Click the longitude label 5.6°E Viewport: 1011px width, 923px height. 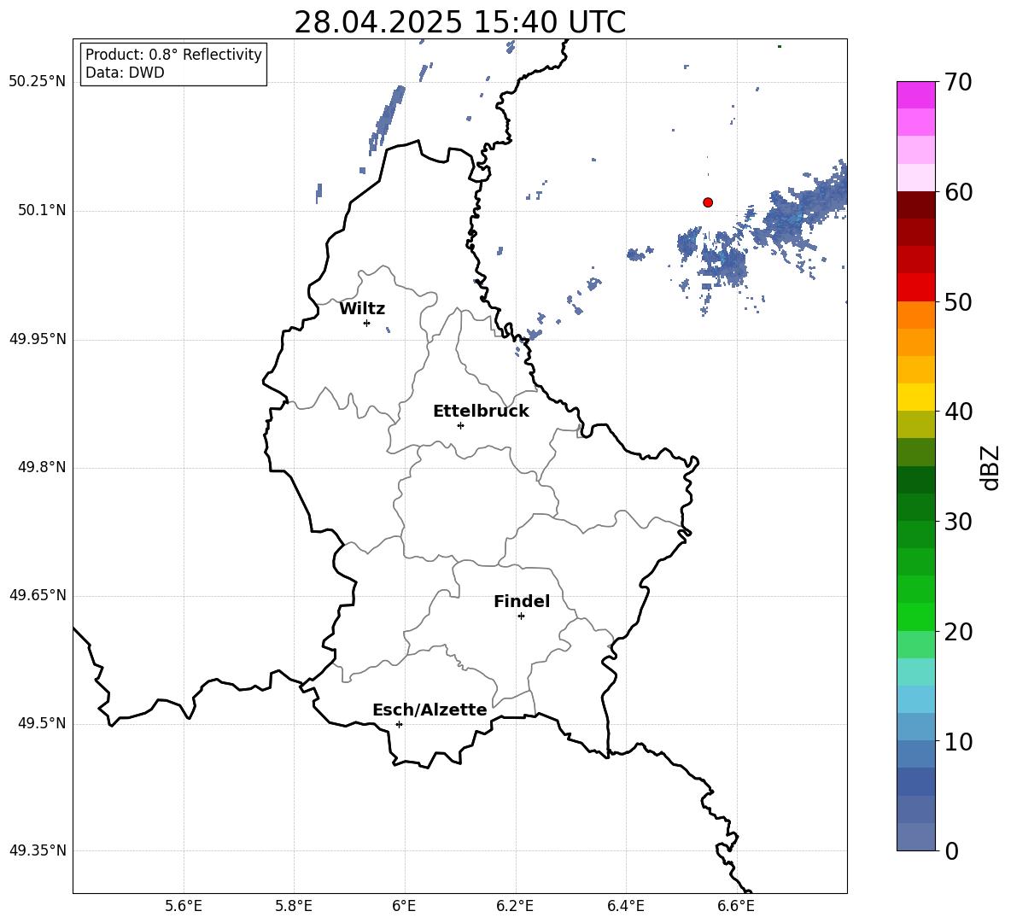pos(184,906)
